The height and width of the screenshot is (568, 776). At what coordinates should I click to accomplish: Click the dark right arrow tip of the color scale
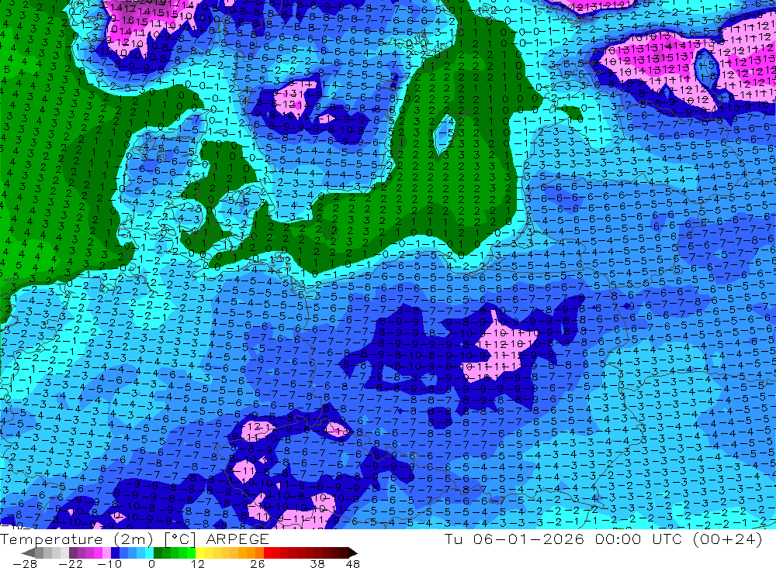(353, 553)
